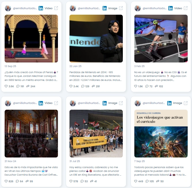192x188 pixels.
Task: Click LinkedIn icon on Nintendo post
Action: pyautogui.click(x=105, y=8)
